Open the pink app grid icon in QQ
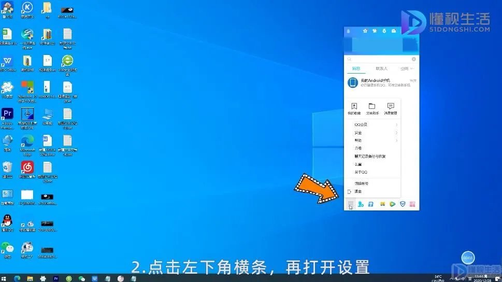This screenshot has height=282, width=502. pos(412,204)
